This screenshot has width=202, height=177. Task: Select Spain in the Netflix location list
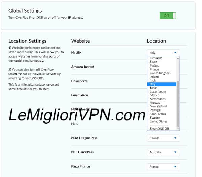coord(162,62)
